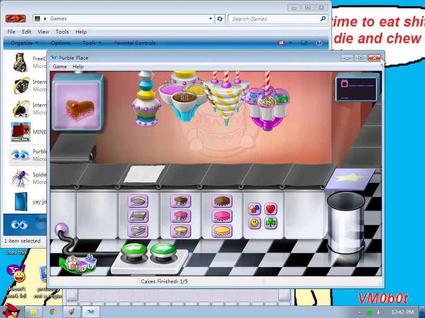Click the Games breadcrumb in address bar
The image size is (425, 318).
(58, 19)
